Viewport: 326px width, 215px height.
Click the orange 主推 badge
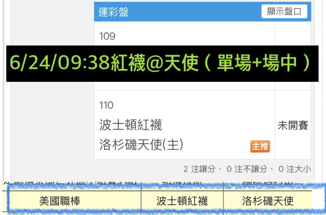(x=260, y=147)
